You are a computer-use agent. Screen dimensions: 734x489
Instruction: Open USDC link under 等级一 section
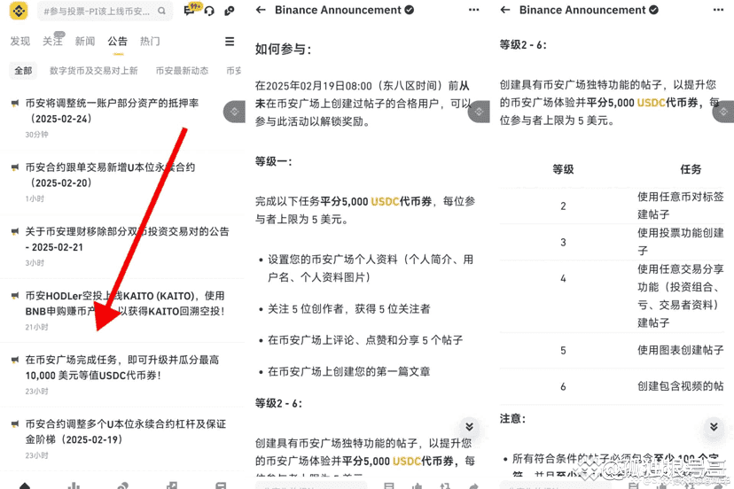pyautogui.click(x=385, y=201)
